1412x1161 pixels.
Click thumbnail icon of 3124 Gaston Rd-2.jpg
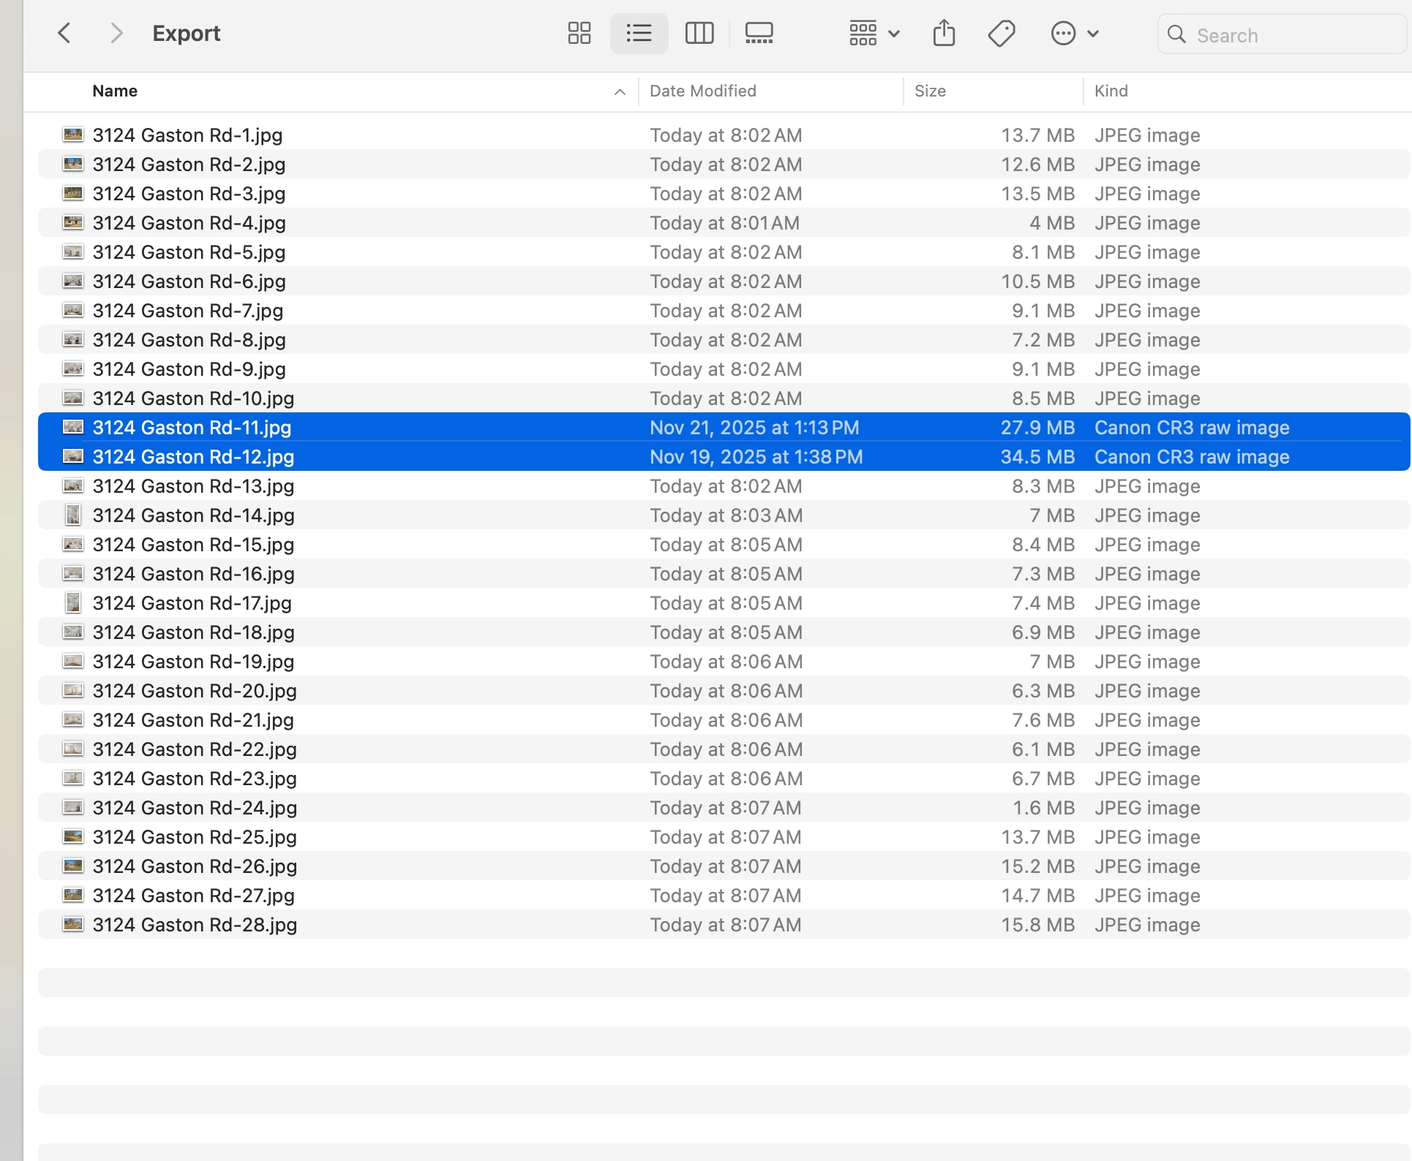(73, 164)
